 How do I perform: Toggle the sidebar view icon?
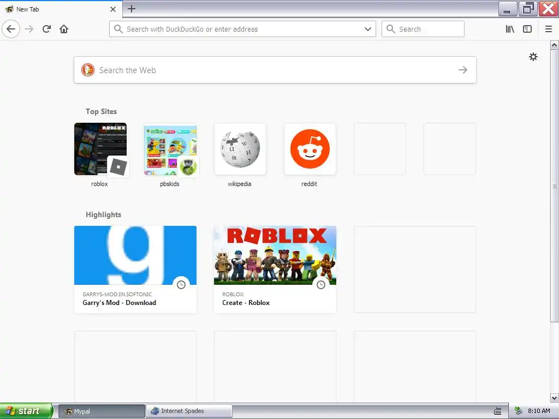click(x=527, y=29)
